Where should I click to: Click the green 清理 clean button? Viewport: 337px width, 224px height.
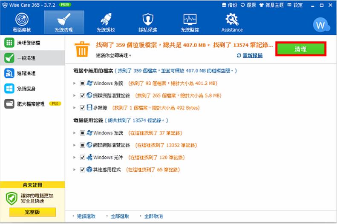click(x=301, y=49)
